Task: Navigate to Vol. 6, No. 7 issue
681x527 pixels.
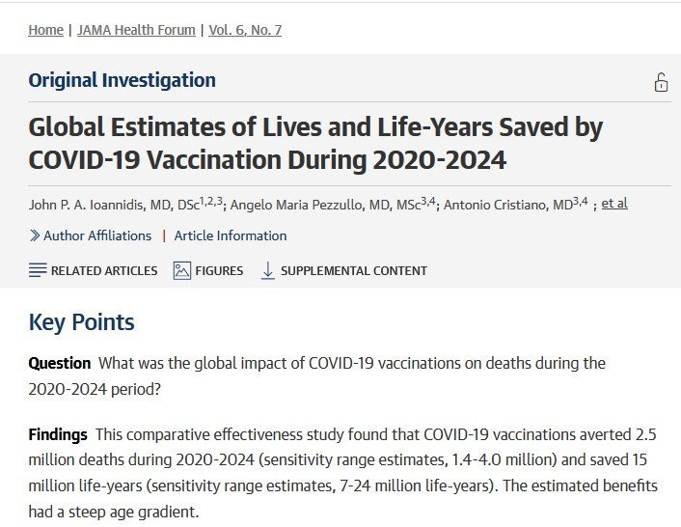Action: 245,30
